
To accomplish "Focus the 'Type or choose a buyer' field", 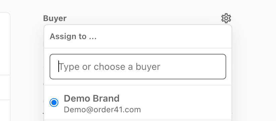I will pos(138,67).
